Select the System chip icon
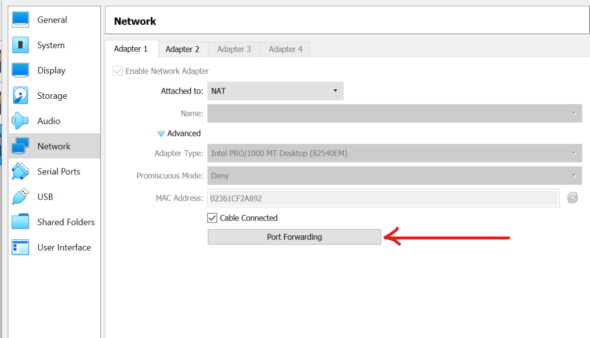 click(x=21, y=45)
